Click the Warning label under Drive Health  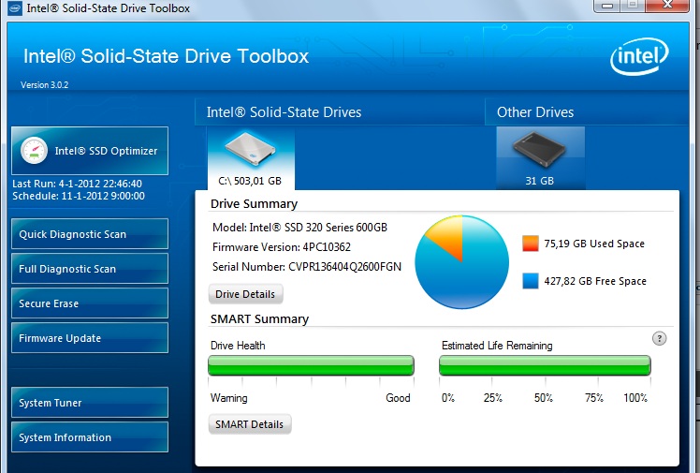click(x=228, y=398)
